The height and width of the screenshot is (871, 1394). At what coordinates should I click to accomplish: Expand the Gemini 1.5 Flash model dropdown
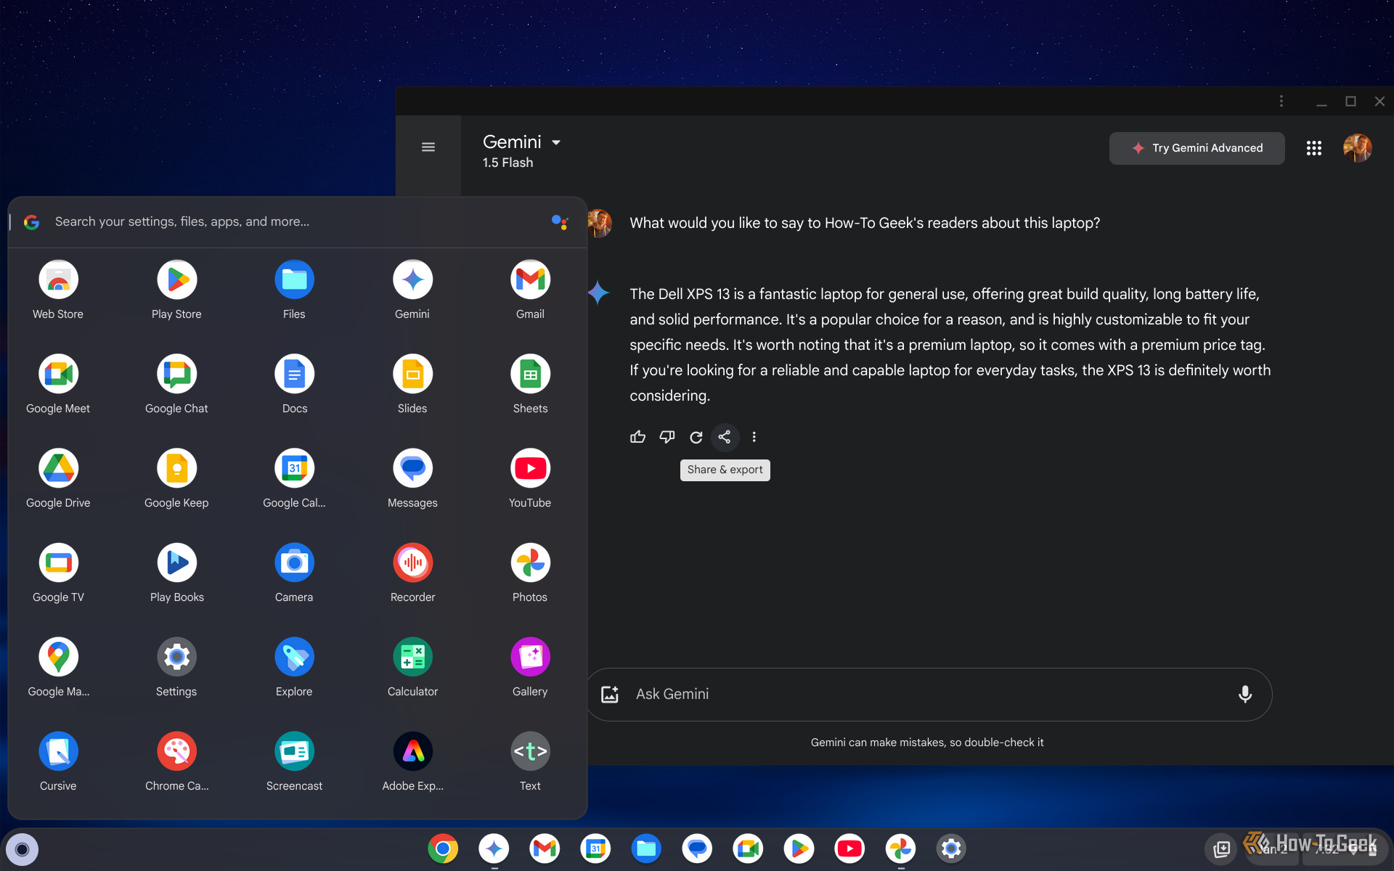point(521,150)
